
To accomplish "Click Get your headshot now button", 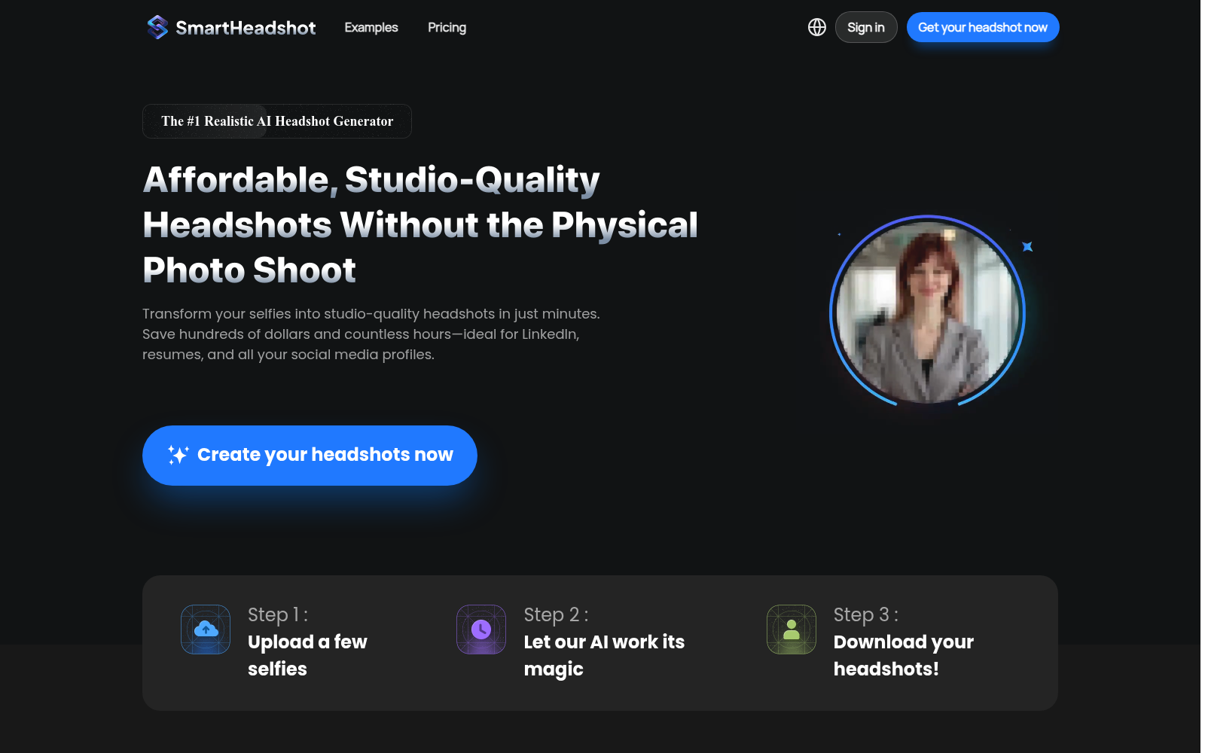I will [982, 27].
